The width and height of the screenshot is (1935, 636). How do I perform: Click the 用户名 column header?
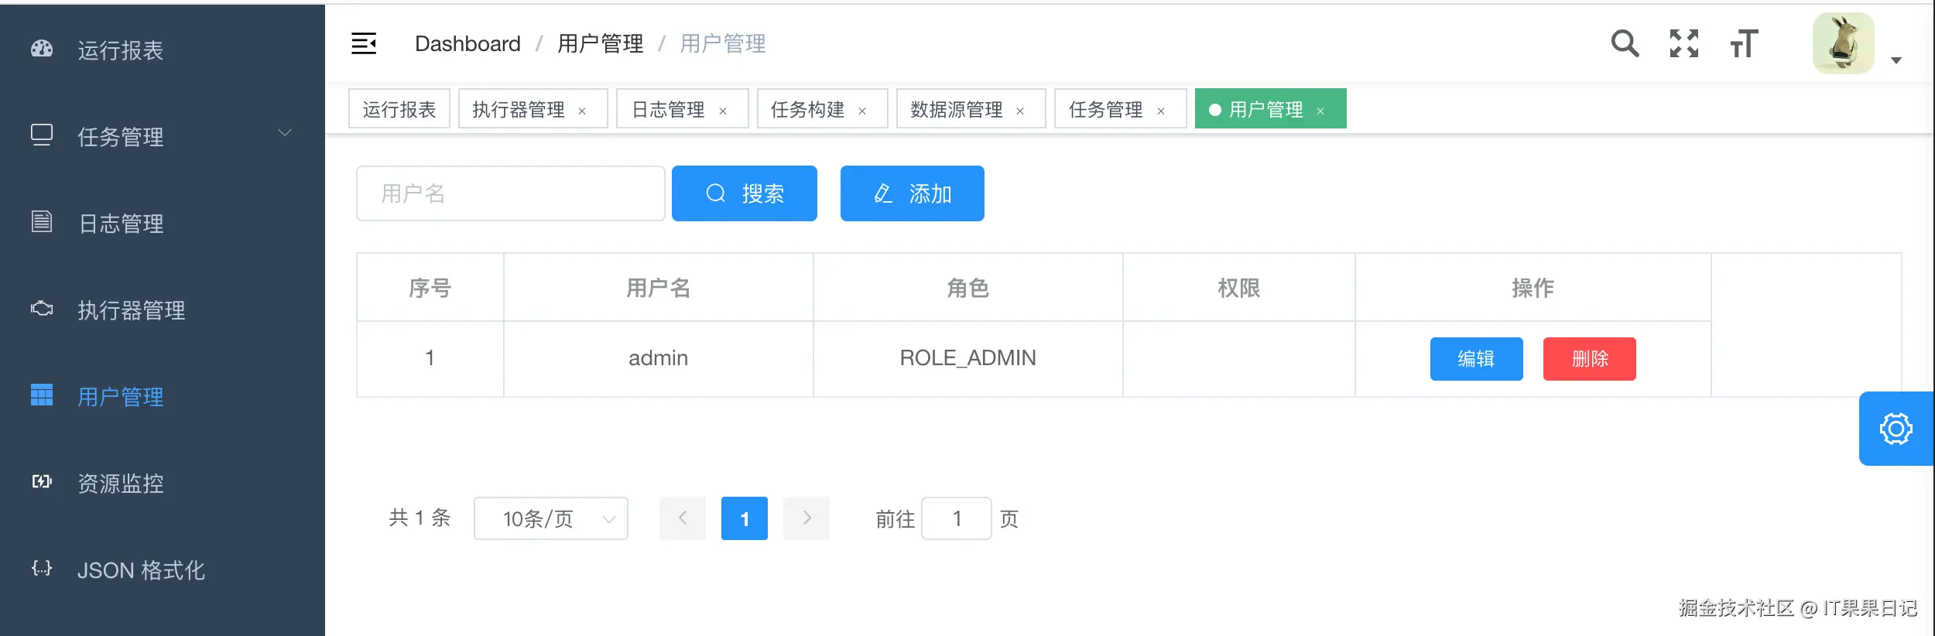point(659,288)
